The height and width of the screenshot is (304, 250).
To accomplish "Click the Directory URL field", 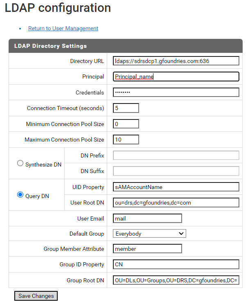I will coord(176,61).
